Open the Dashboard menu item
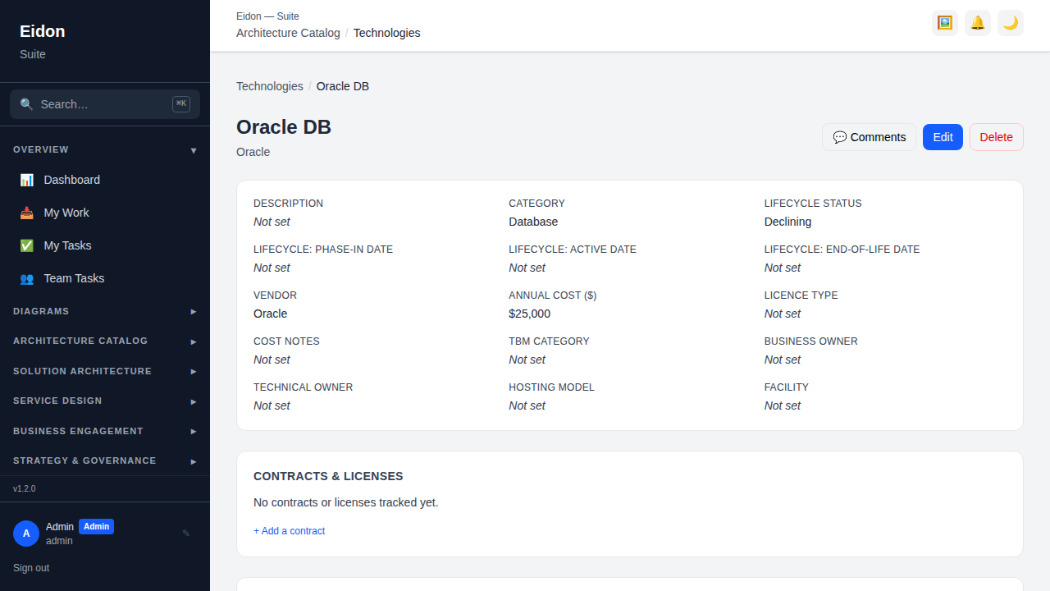1050x591 pixels. (105, 180)
